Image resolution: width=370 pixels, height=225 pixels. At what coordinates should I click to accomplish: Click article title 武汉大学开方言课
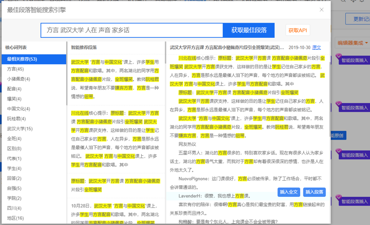pos(227,47)
